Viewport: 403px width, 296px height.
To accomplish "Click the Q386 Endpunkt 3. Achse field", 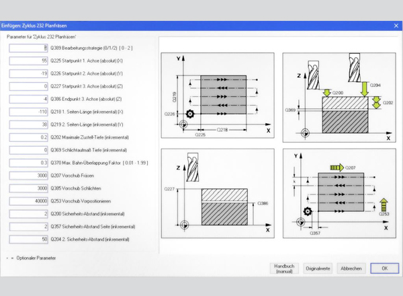I will [x=28, y=99].
